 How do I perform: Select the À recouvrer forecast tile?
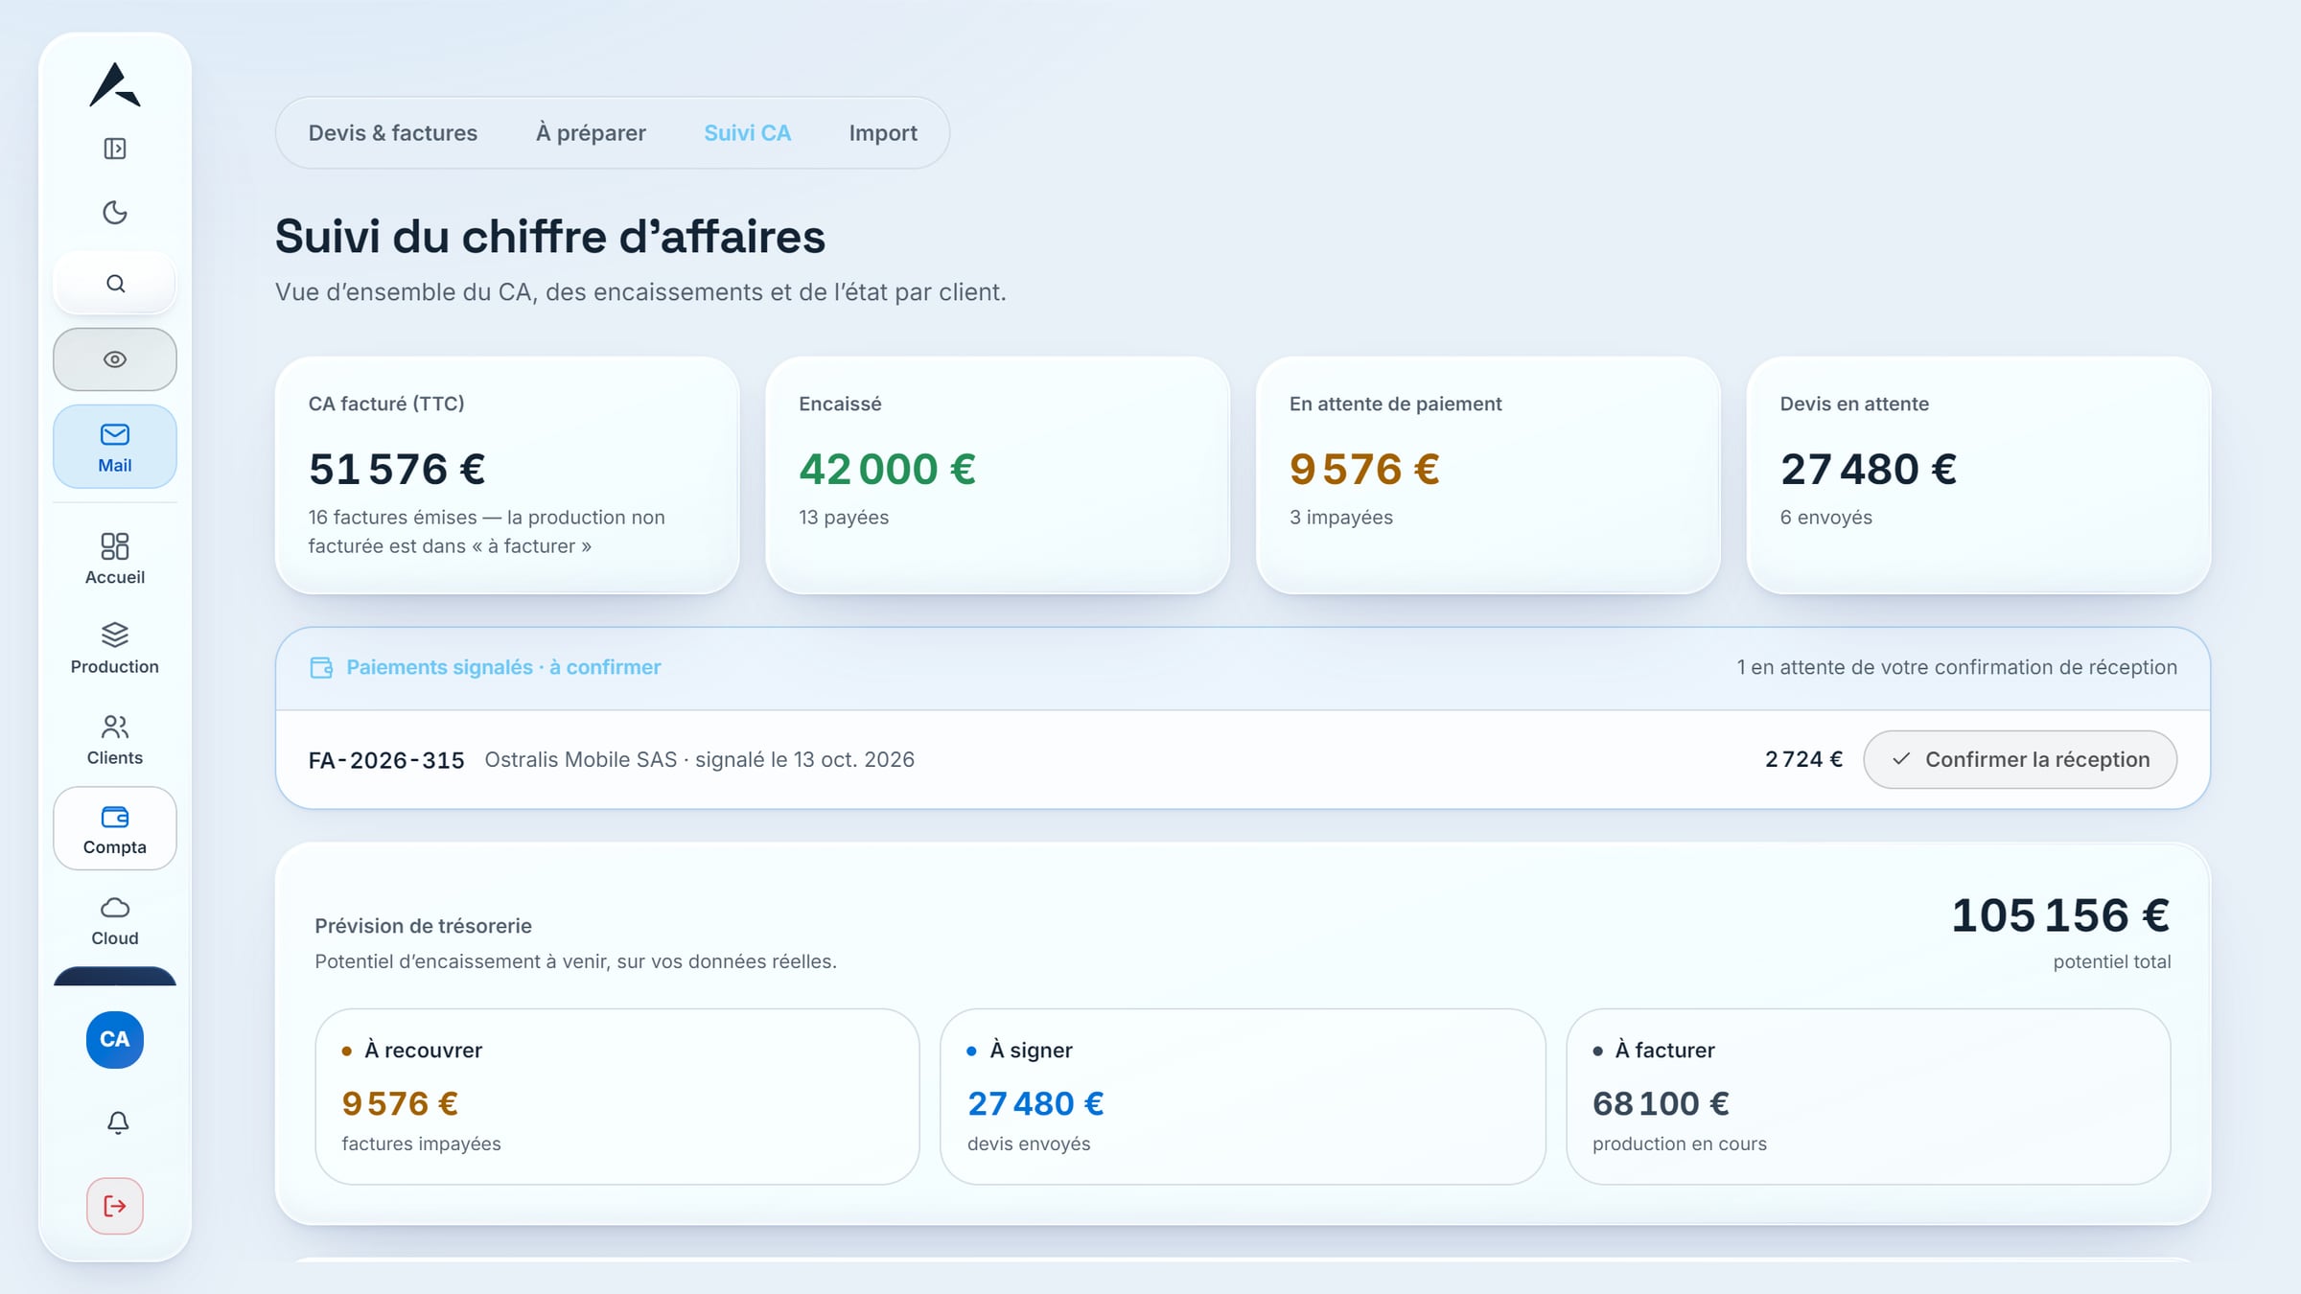(617, 1097)
